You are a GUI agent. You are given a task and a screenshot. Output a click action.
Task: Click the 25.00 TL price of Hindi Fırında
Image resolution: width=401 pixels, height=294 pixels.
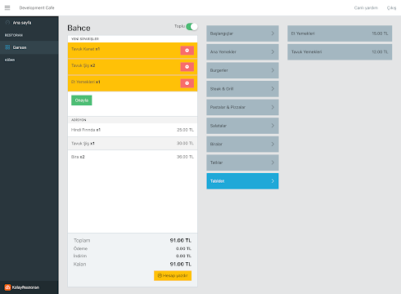(185, 130)
